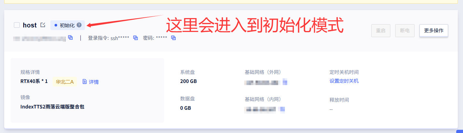Click the 华北二A region tag
Image resolution: width=463 pixels, height=133 pixels.
coord(65,82)
